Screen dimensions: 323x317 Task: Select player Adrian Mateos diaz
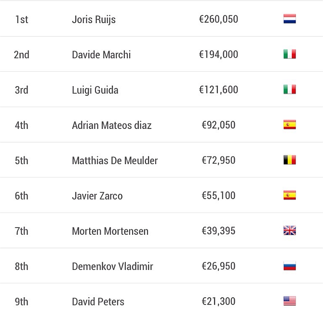pos(112,125)
